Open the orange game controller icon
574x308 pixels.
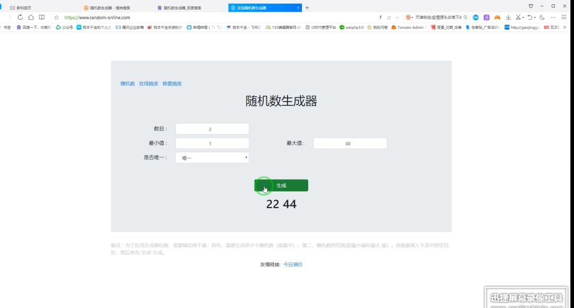[497, 17]
